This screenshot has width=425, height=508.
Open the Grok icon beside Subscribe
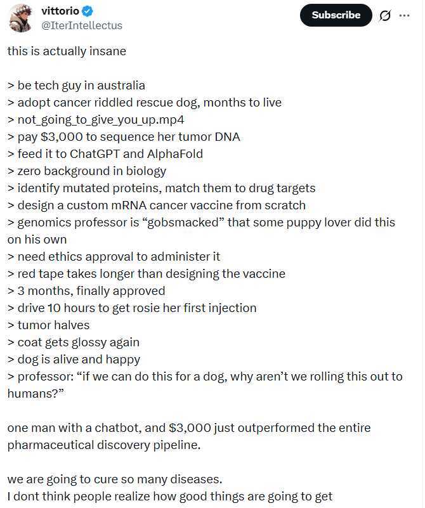384,16
